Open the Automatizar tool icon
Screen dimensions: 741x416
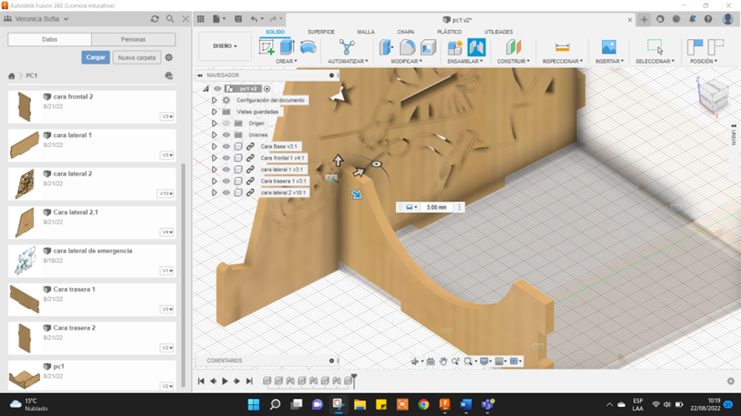[347, 48]
